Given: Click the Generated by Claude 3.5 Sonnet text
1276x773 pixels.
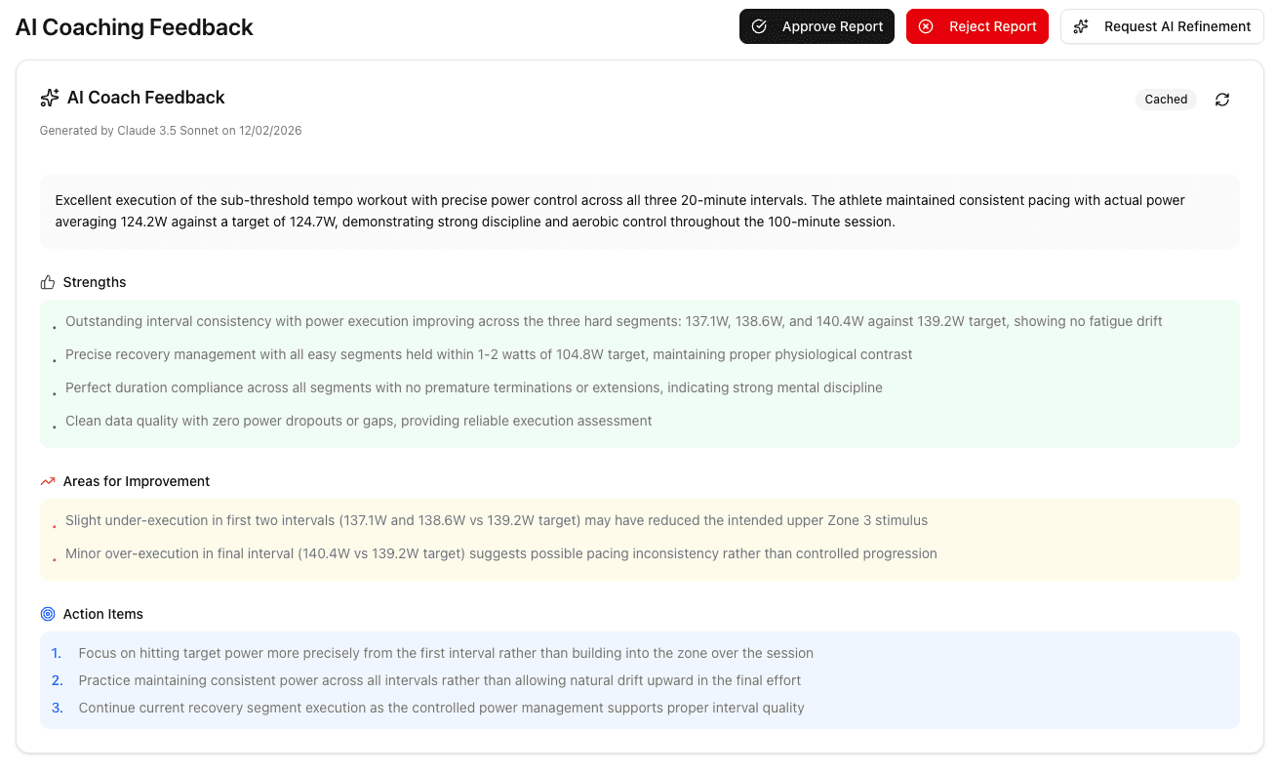Looking at the screenshot, I should [170, 130].
